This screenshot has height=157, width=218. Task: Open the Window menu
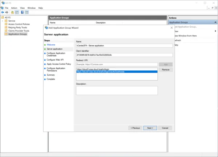click(x=31, y=8)
